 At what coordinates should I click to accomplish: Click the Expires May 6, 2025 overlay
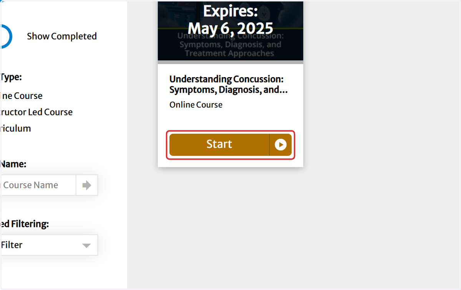230,20
